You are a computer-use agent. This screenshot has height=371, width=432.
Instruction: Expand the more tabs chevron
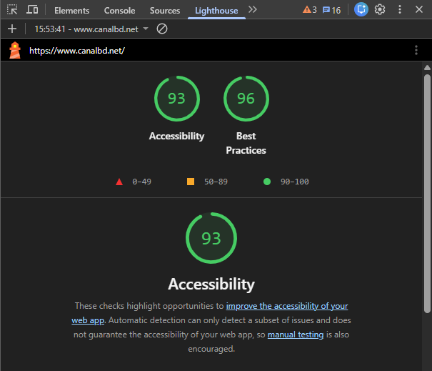(x=252, y=10)
